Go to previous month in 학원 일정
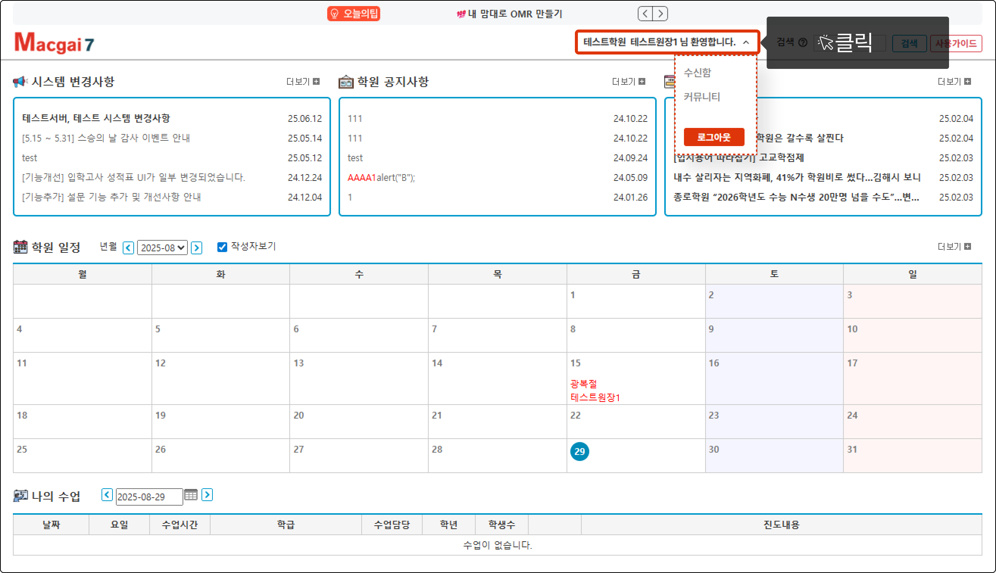 [x=128, y=248]
